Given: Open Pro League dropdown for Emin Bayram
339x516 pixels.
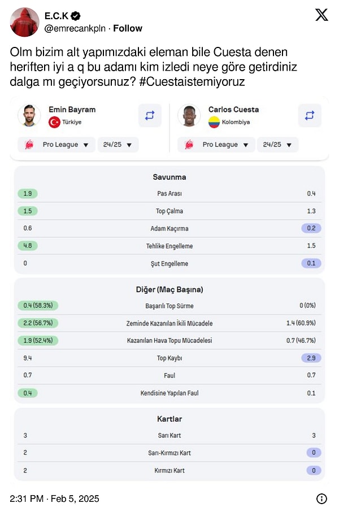Looking at the screenshot, I should 56,145.
